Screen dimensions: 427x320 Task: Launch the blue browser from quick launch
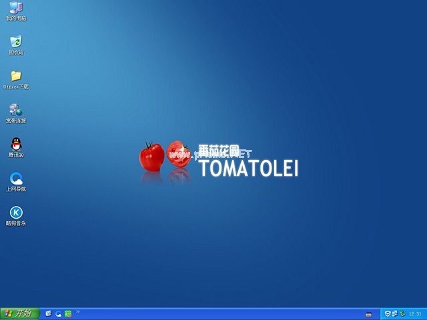click(59, 313)
